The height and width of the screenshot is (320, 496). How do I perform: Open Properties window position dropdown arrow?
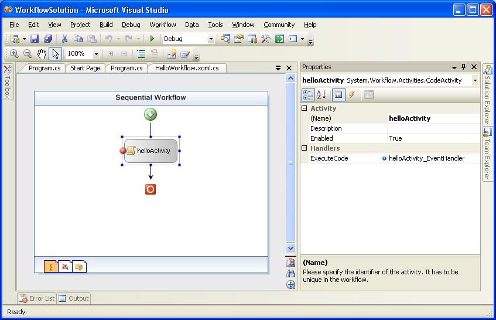click(x=454, y=67)
